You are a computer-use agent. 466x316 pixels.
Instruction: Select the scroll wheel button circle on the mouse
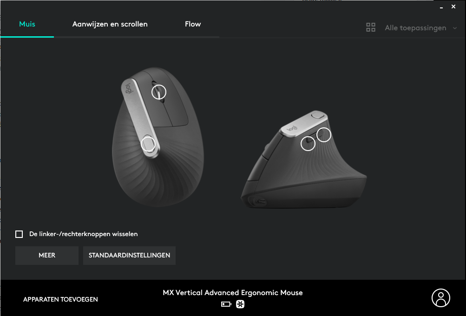click(x=159, y=92)
